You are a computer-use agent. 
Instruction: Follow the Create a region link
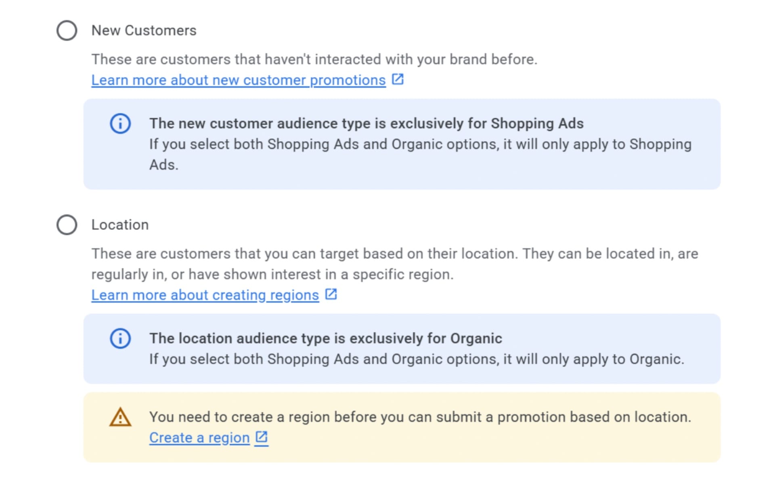pyautogui.click(x=199, y=437)
